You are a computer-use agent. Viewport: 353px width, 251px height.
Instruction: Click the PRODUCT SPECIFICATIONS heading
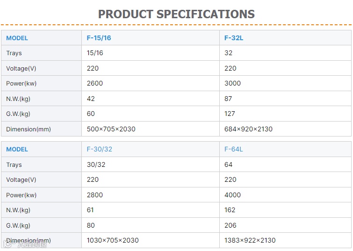point(176,14)
